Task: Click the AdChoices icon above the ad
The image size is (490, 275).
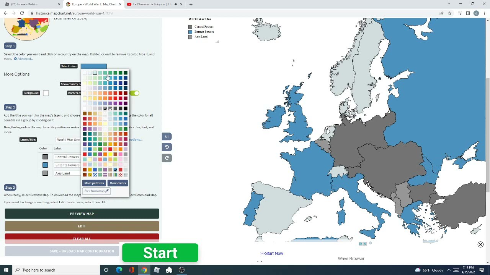Action: 361,244
